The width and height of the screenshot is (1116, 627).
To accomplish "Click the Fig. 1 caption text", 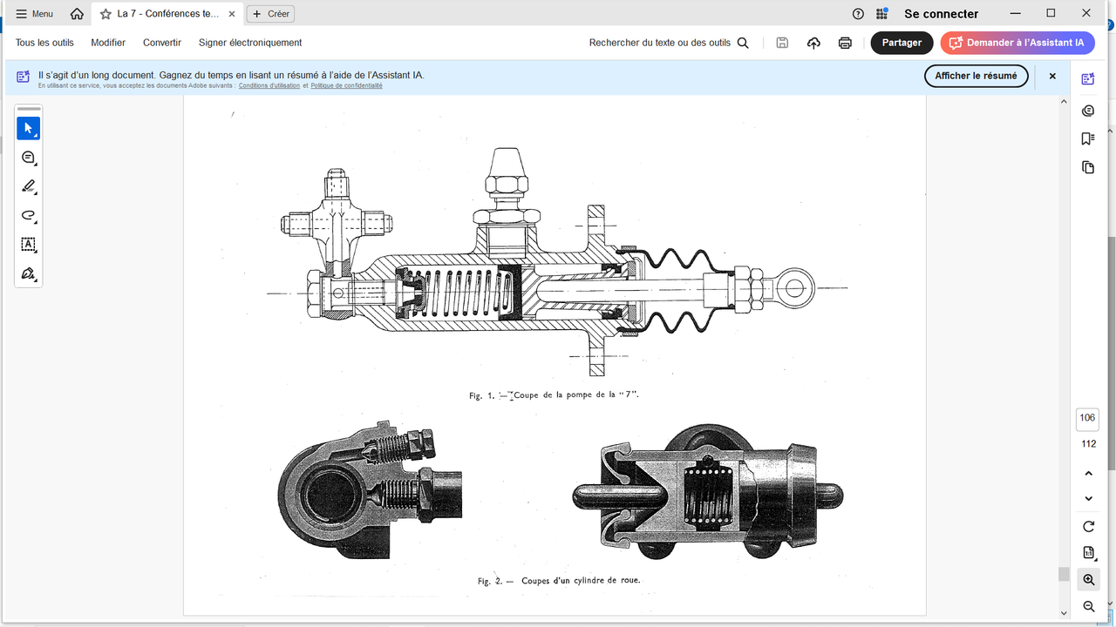I will point(555,395).
